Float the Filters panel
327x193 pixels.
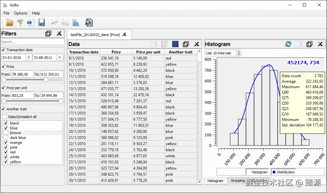48,33
